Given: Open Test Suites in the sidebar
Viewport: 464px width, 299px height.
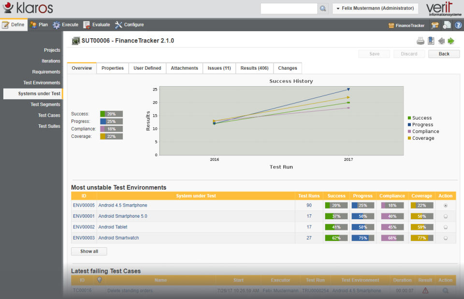Looking at the screenshot, I should (49, 126).
